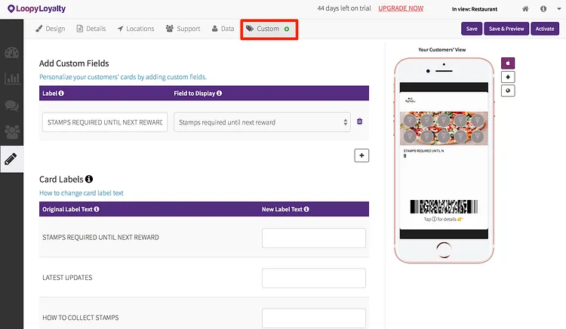Click the Activate button
Image resolution: width=566 pixels, height=329 pixels.
pos(545,29)
